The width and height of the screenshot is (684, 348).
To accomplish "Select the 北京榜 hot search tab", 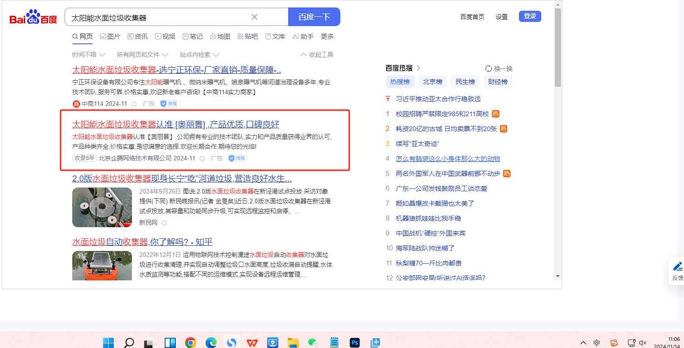I will pyautogui.click(x=432, y=82).
